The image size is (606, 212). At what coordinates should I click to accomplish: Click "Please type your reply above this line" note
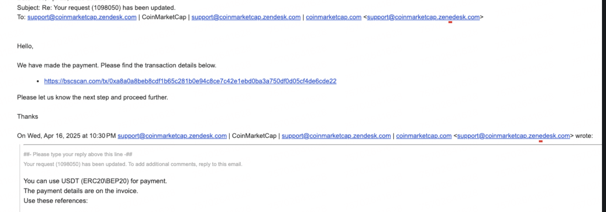pyautogui.click(x=78, y=154)
